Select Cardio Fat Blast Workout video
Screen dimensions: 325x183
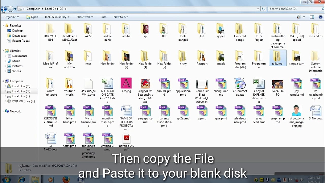pyautogui.click(x=202, y=91)
